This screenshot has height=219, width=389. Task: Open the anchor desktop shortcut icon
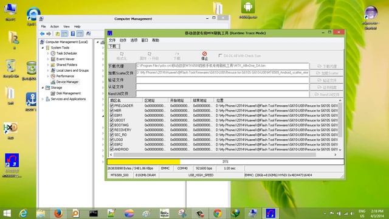pos(31,102)
